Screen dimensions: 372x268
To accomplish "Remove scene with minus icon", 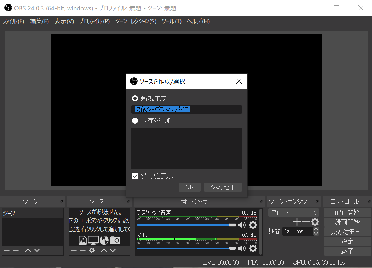I will click(16, 250).
